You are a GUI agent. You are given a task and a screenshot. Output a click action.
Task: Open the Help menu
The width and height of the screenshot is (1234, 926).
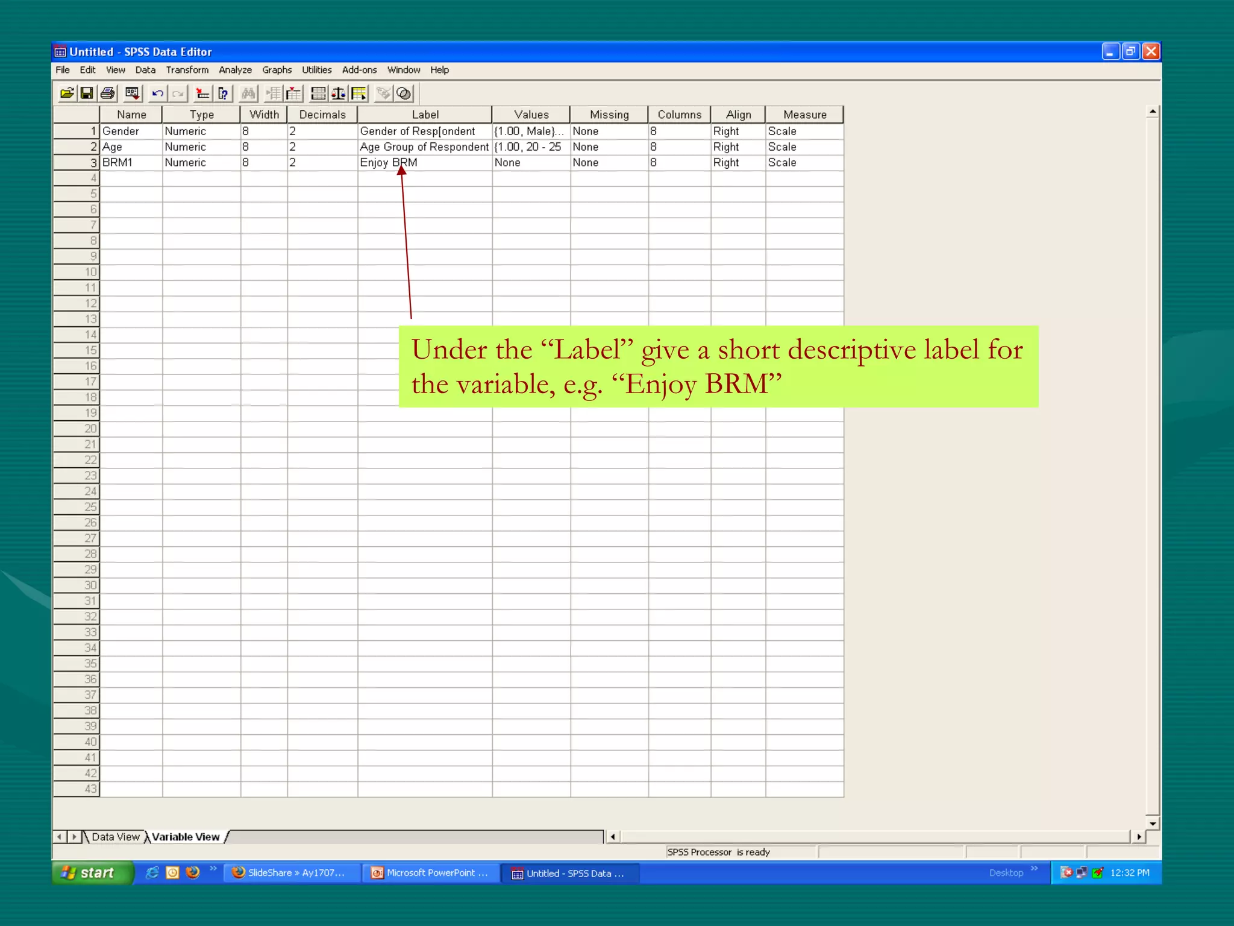tap(439, 70)
